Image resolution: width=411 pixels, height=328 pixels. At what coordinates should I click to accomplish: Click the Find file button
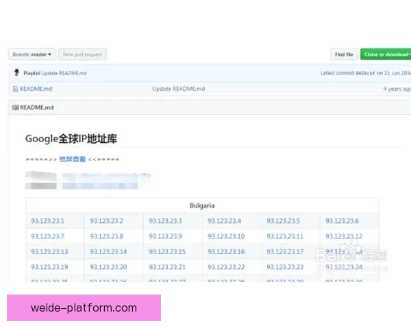(x=344, y=55)
